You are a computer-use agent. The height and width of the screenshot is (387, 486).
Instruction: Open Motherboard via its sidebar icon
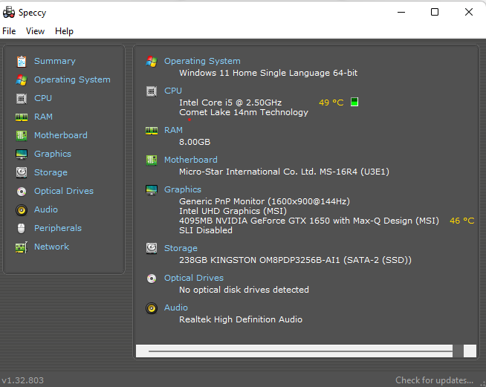(x=21, y=135)
